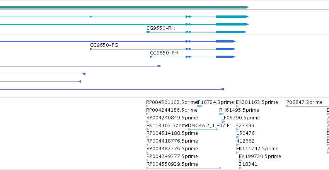Click the EK199720.5prime label
Viewport: 329px width, 170px height.
(260, 156)
